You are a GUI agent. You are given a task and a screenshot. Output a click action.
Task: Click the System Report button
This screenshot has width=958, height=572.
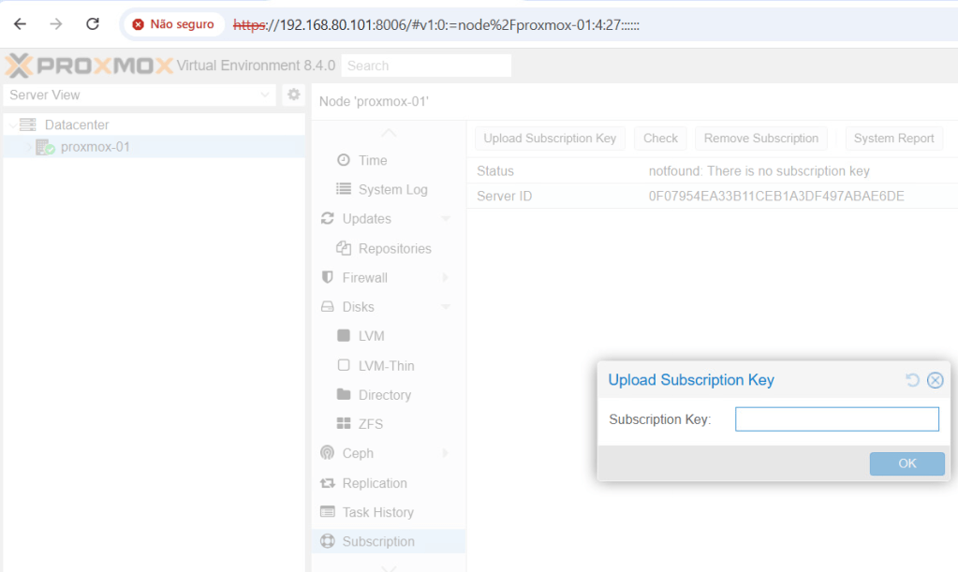pos(893,139)
